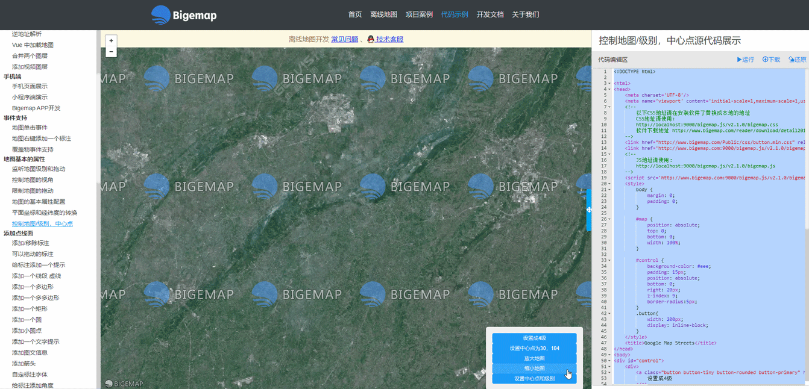Zoom out with the map minus button
The height and width of the screenshot is (389, 809).
pos(111,52)
